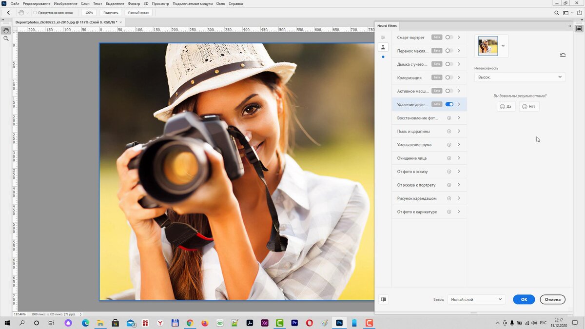Select the Hand tool in the left toolbar
585x329 pixels.
point(6,30)
